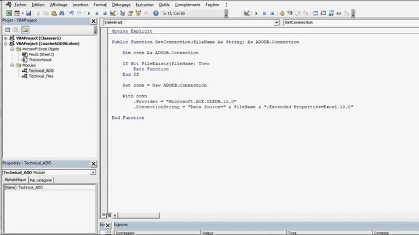Open the Locals window icon

pos(316,13)
